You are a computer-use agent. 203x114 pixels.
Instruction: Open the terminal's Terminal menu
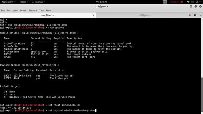[x=33, y=10]
